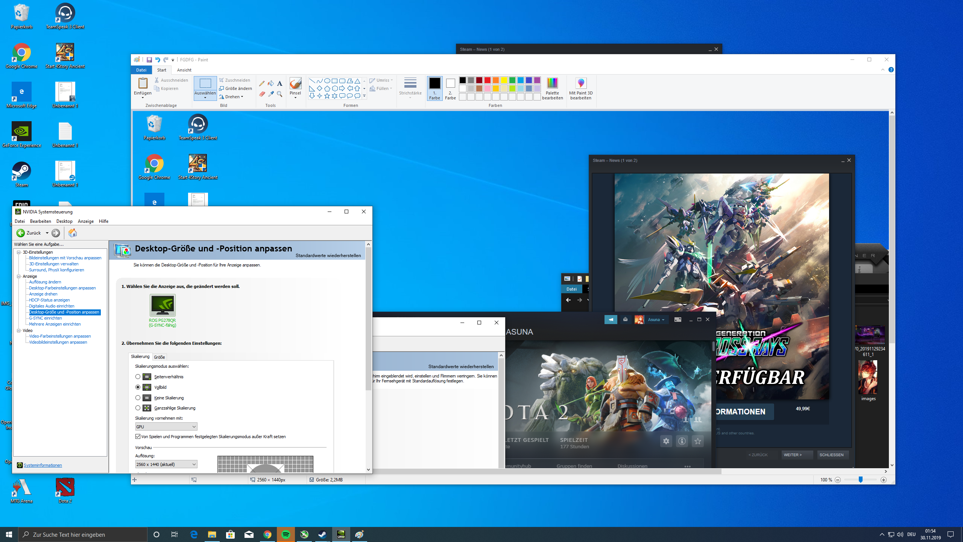Select the Seitenverhältnis scaling radio button
963x542 pixels.
pos(138,377)
